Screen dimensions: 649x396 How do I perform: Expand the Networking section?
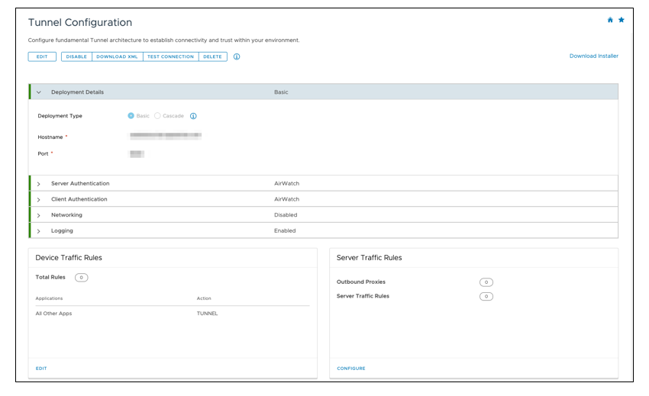tap(39, 215)
